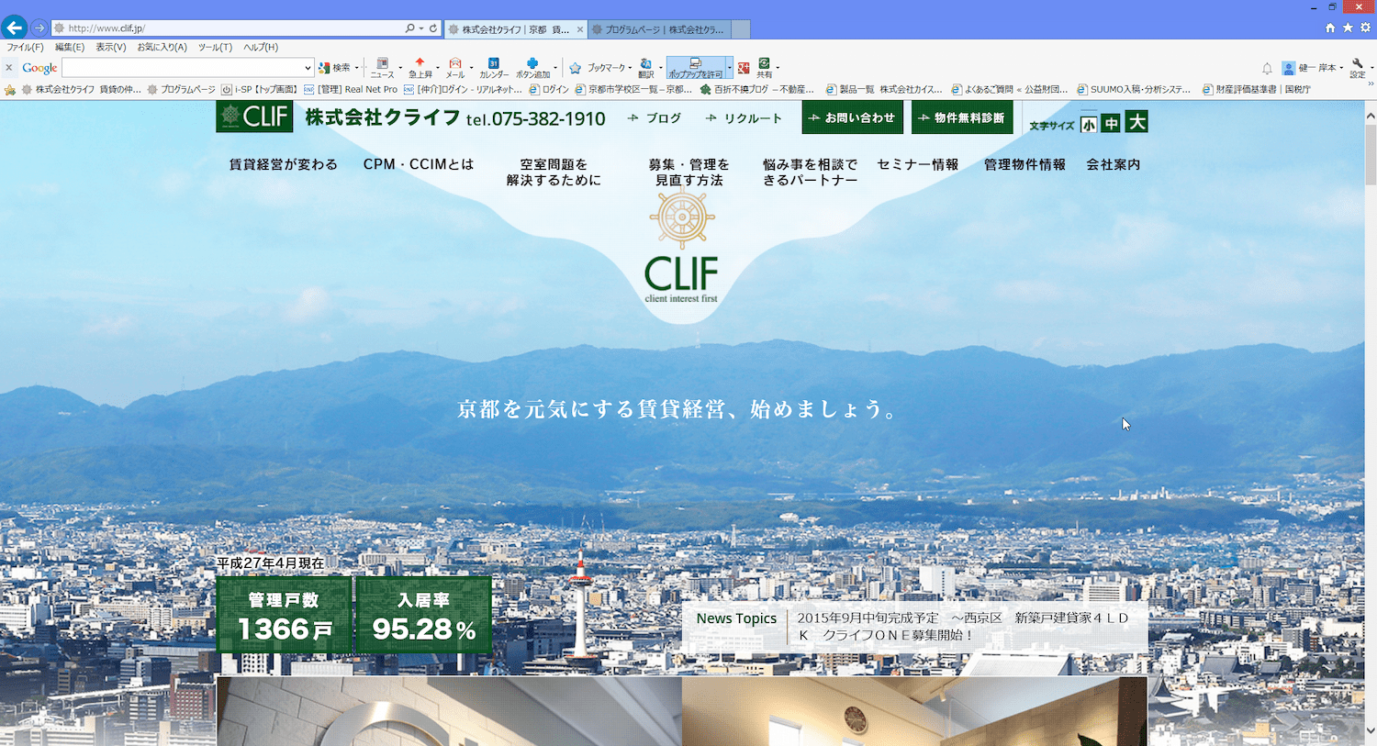Open the ブログ link in header
Screen dimensions: 1377x746
click(x=655, y=118)
